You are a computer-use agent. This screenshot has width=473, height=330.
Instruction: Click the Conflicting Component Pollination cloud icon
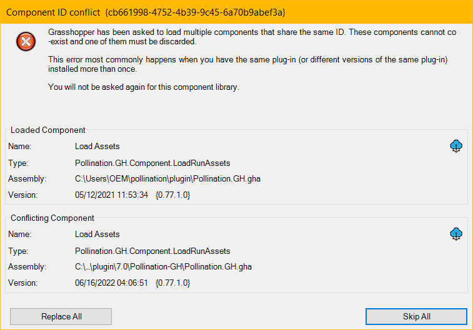pos(456,234)
